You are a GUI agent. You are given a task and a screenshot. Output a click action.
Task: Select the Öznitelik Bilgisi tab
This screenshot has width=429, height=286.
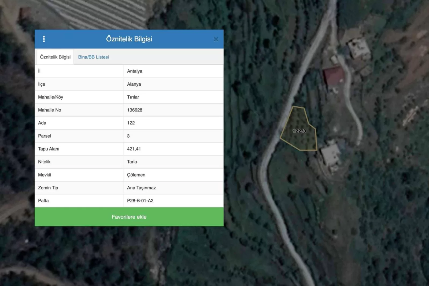55,57
